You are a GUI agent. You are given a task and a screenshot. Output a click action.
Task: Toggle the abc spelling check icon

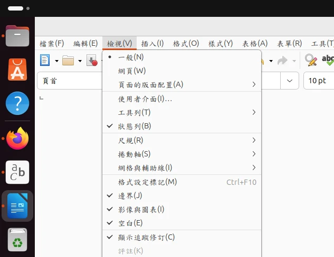(328, 60)
